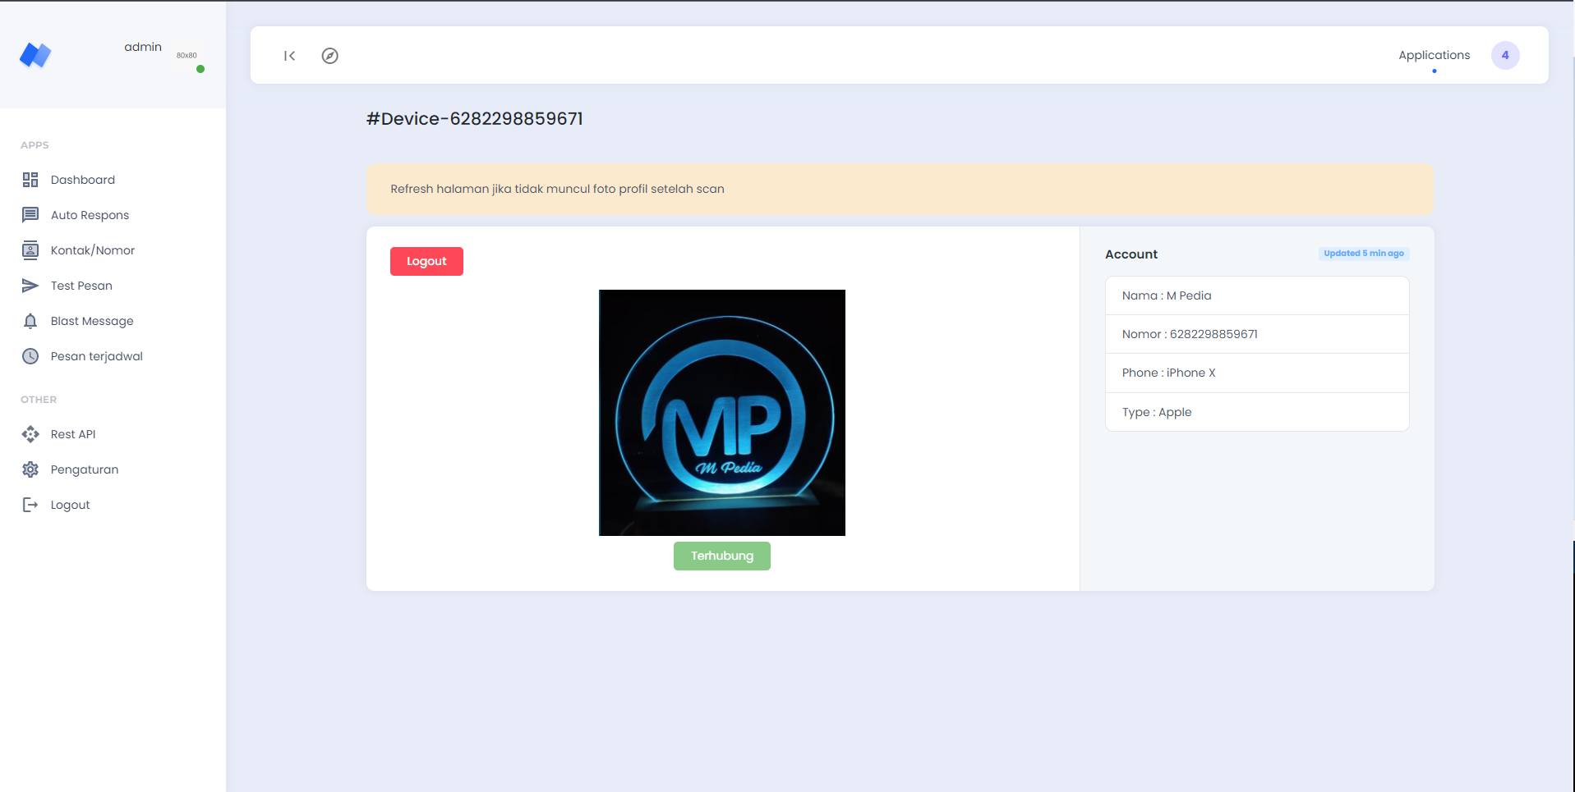Click the Auto Respons chat icon

tap(30, 215)
